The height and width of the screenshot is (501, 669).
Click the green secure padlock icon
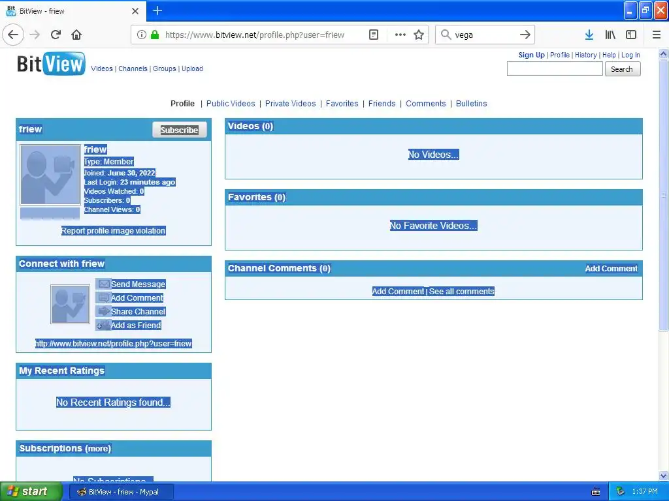point(155,35)
